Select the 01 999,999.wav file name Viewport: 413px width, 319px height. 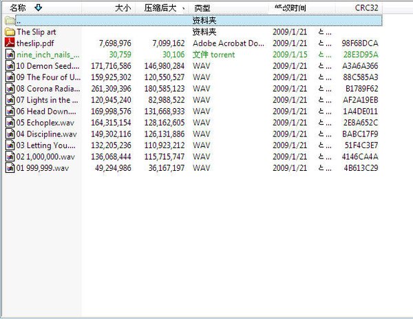point(43,168)
